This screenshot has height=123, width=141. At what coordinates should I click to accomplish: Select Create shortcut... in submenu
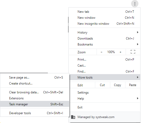coord(35,83)
